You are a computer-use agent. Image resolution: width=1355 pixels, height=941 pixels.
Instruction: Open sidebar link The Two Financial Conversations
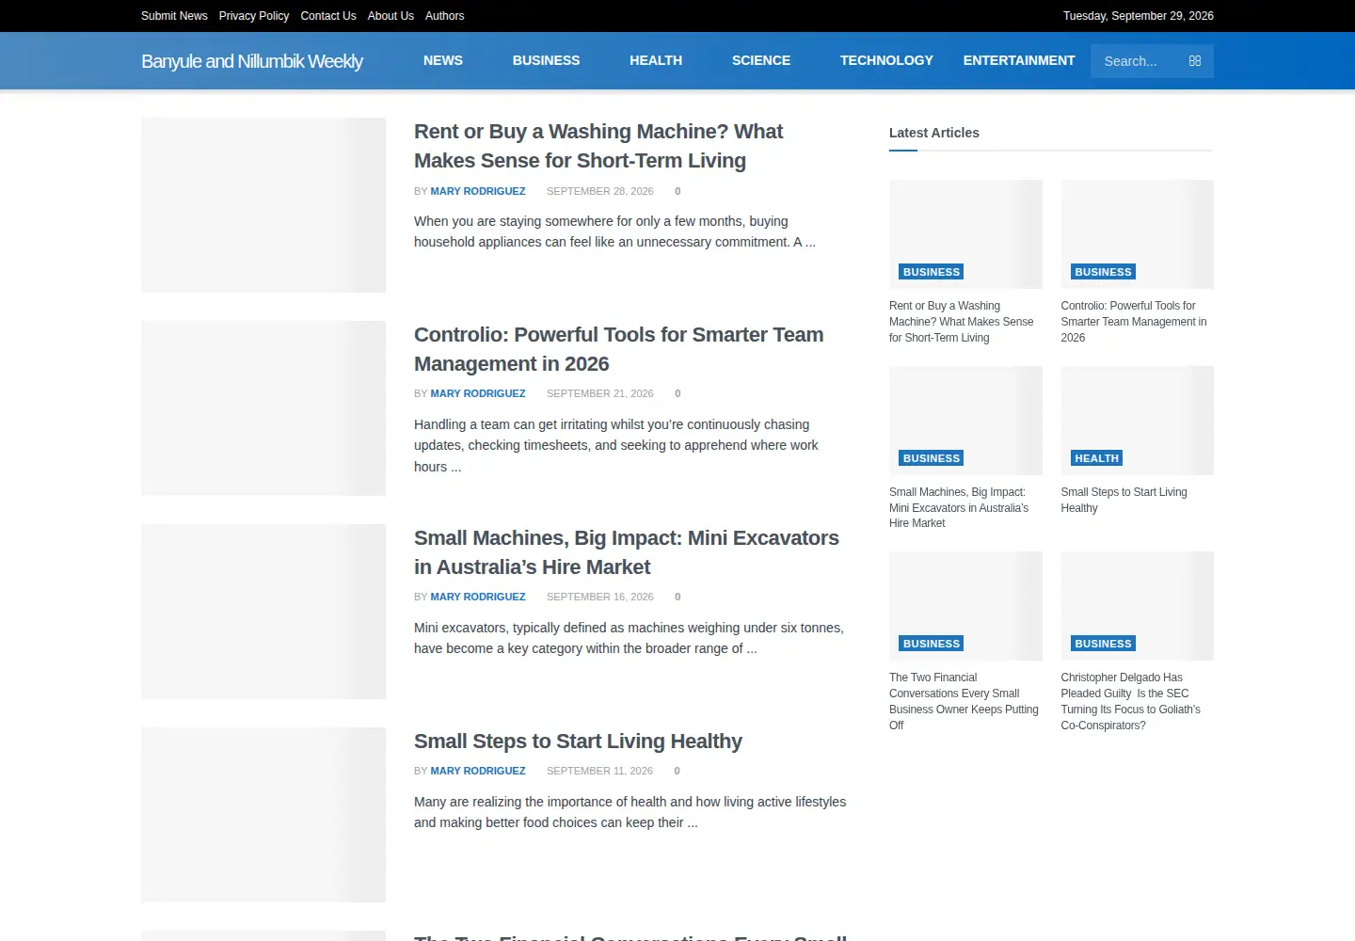(964, 701)
